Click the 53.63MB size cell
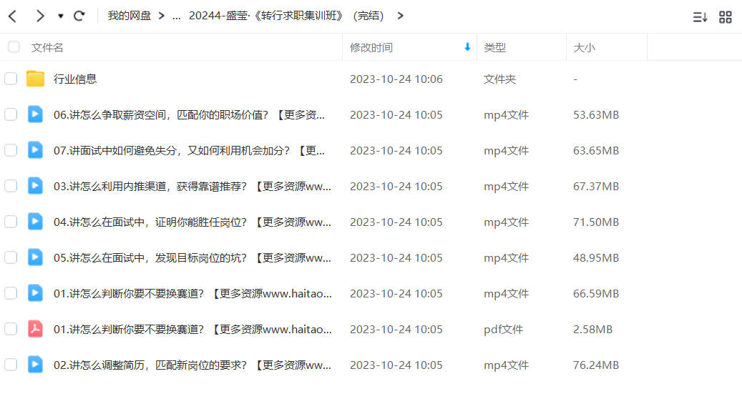This screenshot has height=419, width=742. click(596, 115)
